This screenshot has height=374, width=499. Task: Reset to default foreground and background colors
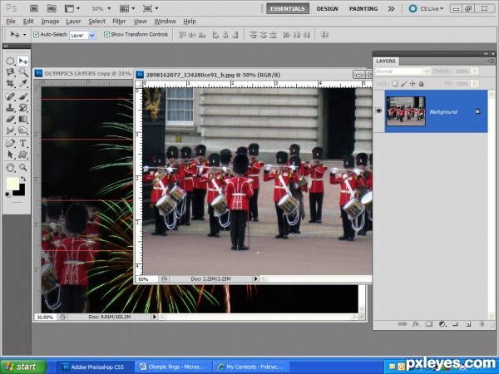[8, 194]
